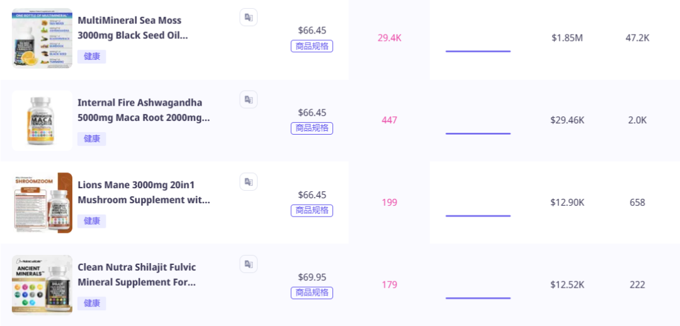Click 商品规格 button for Lions Mane product
This screenshot has width=680, height=326.
pos(312,211)
